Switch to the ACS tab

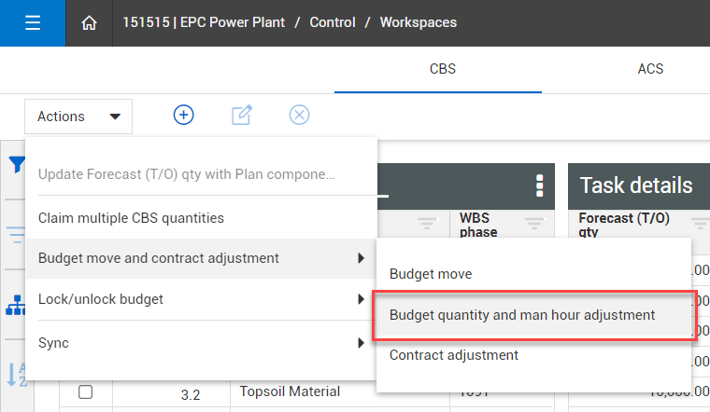click(650, 69)
